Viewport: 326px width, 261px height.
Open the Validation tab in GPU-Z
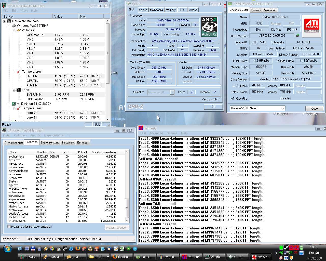click(270, 10)
